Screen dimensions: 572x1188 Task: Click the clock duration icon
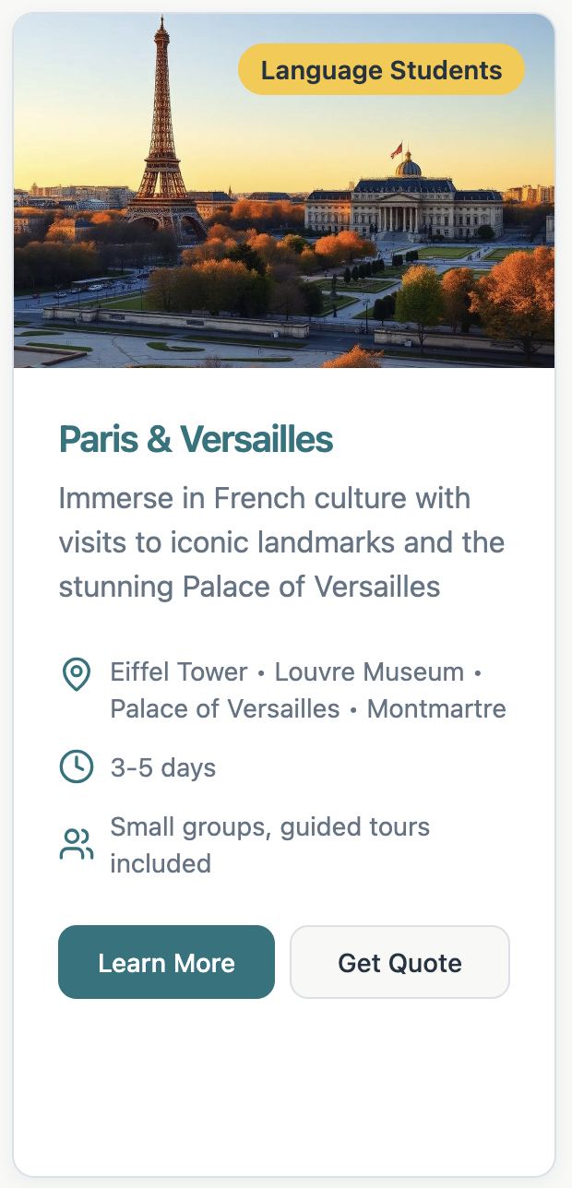pos(76,766)
